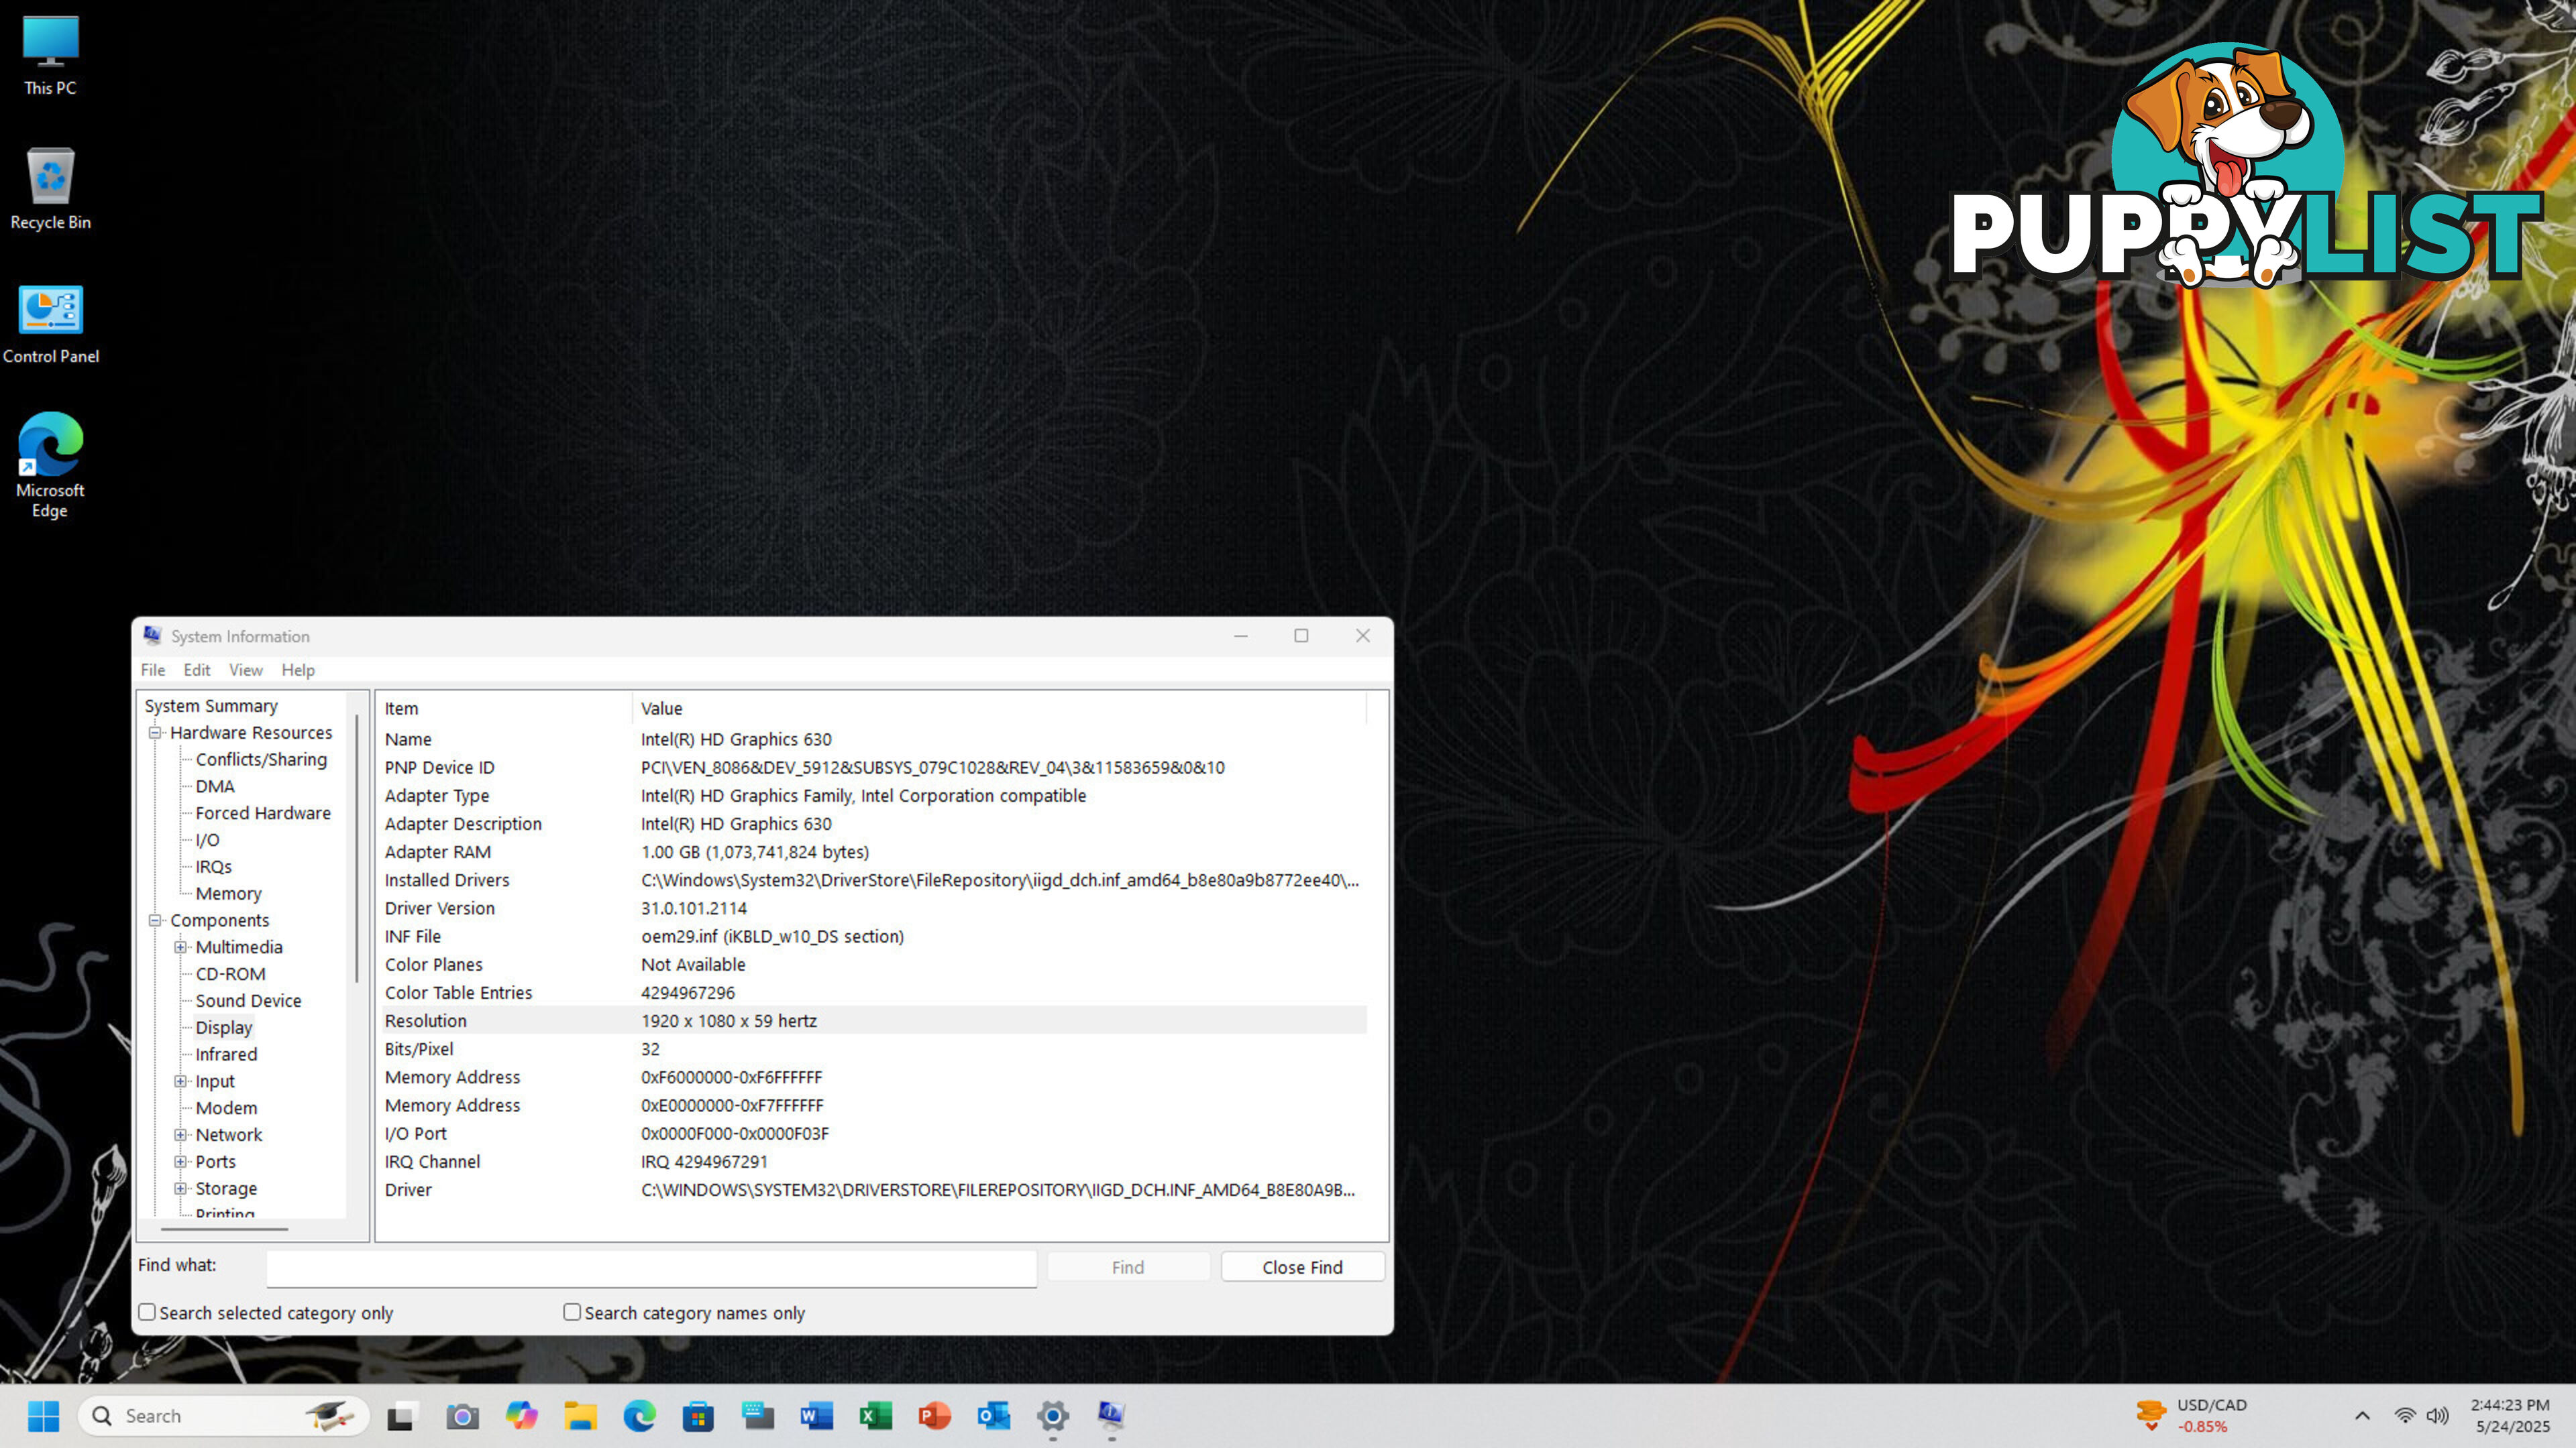Open the on-screen keyboard taskbar app
The width and height of the screenshot is (2576, 1448).
point(758,1415)
